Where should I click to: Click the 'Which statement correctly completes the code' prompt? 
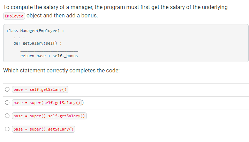point(61,70)
